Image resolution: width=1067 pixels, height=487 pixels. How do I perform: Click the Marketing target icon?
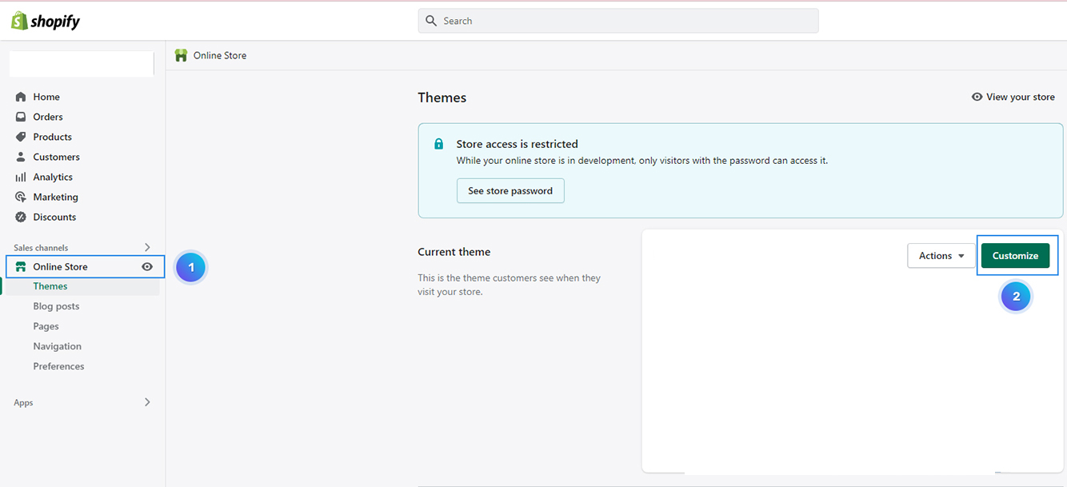[x=21, y=197]
